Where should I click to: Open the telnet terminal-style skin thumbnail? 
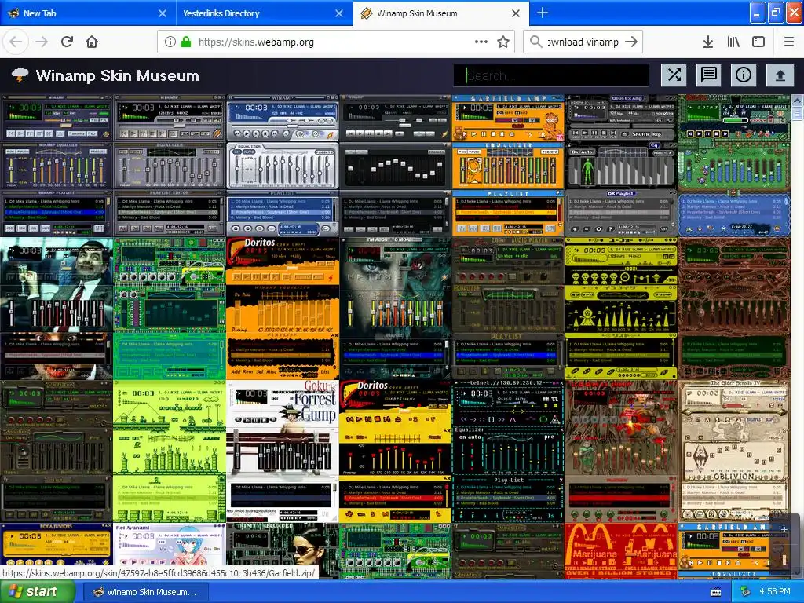tap(508, 451)
